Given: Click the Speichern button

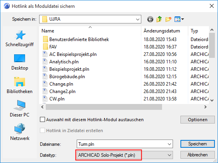Looking at the screenshot, I should point(198,144).
